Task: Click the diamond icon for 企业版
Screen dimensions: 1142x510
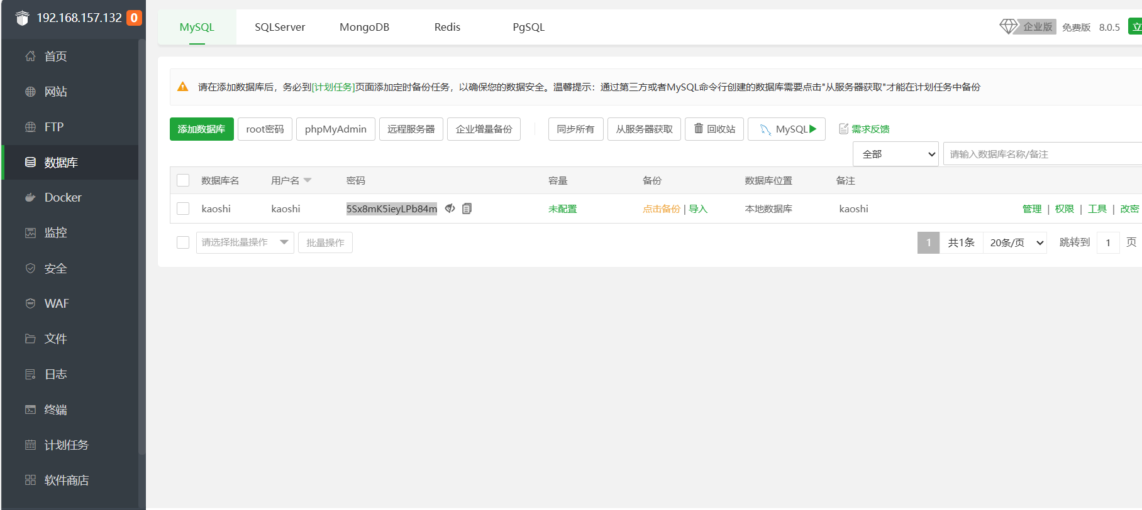Action: pyautogui.click(x=1008, y=26)
